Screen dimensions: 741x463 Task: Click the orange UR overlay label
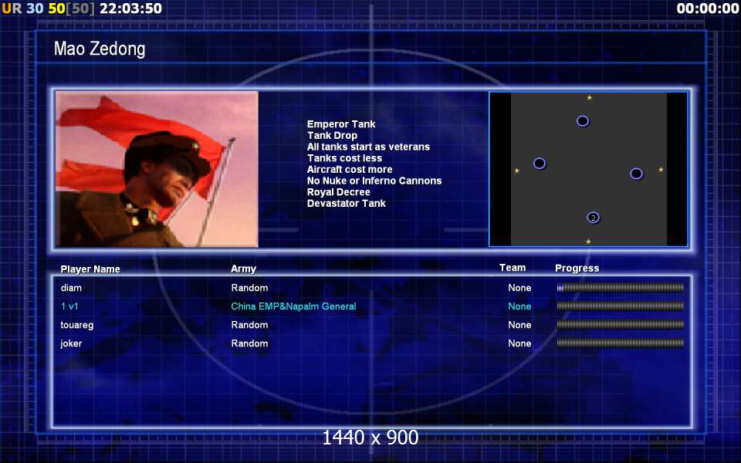point(12,8)
